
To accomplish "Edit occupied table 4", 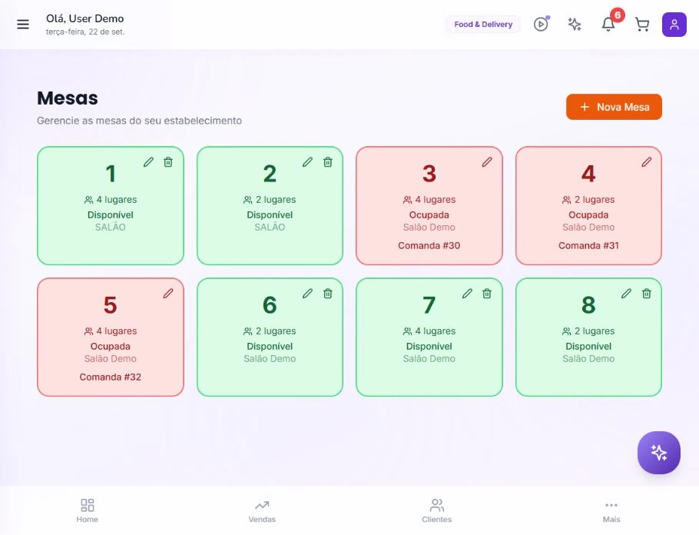I will (647, 162).
